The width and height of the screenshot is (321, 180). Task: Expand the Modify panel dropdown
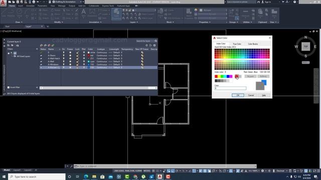pyautogui.click(x=58, y=22)
